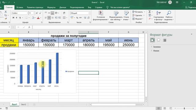Click the Cut scissors icon
Viewport: 196px width, 110px height.
pos(6,12)
